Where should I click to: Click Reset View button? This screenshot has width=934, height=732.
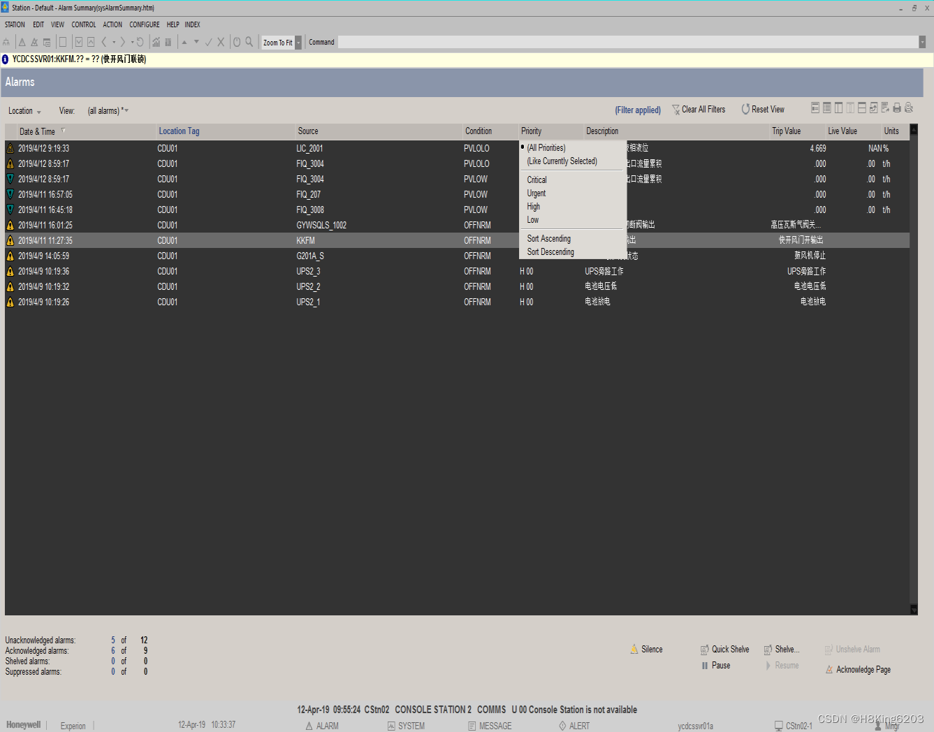point(763,110)
